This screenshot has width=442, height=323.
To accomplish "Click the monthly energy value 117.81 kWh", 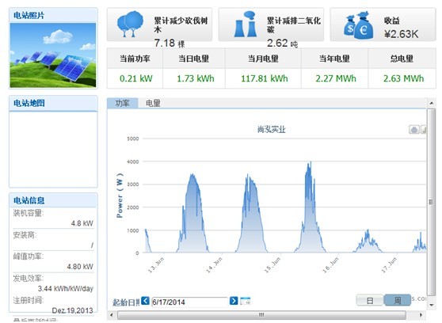I will coord(265,78).
